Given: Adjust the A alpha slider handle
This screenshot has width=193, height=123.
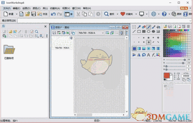Looking at the screenshot, I should point(185,60).
